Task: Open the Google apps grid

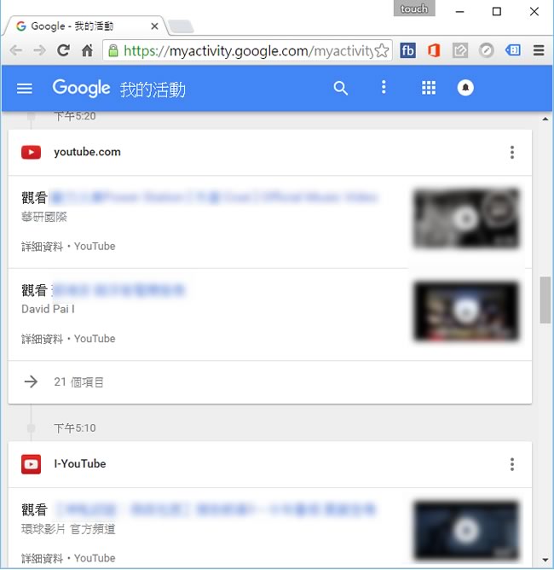Action: [x=429, y=88]
